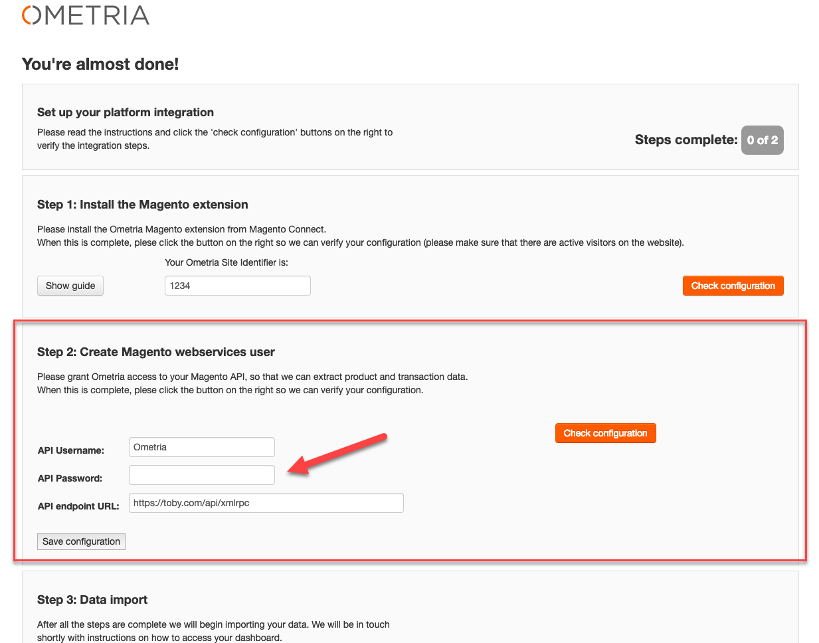This screenshot has height=643, width=819.
Task: Click the 'Steps complete:' label
Action: pyautogui.click(x=686, y=139)
